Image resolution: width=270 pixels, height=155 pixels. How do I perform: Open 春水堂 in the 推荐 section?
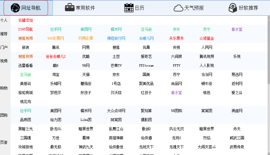(237, 29)
